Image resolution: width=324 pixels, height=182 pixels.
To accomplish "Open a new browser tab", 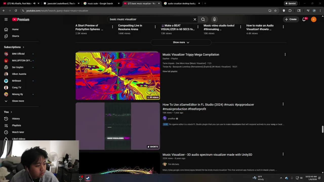I will (x=205, y=4).
